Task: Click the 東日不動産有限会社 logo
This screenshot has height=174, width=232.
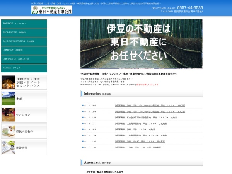Action: 52,10
